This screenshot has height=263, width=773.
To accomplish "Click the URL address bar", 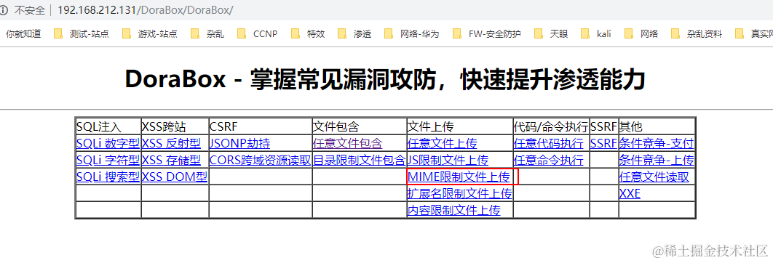I will point(146,9).
